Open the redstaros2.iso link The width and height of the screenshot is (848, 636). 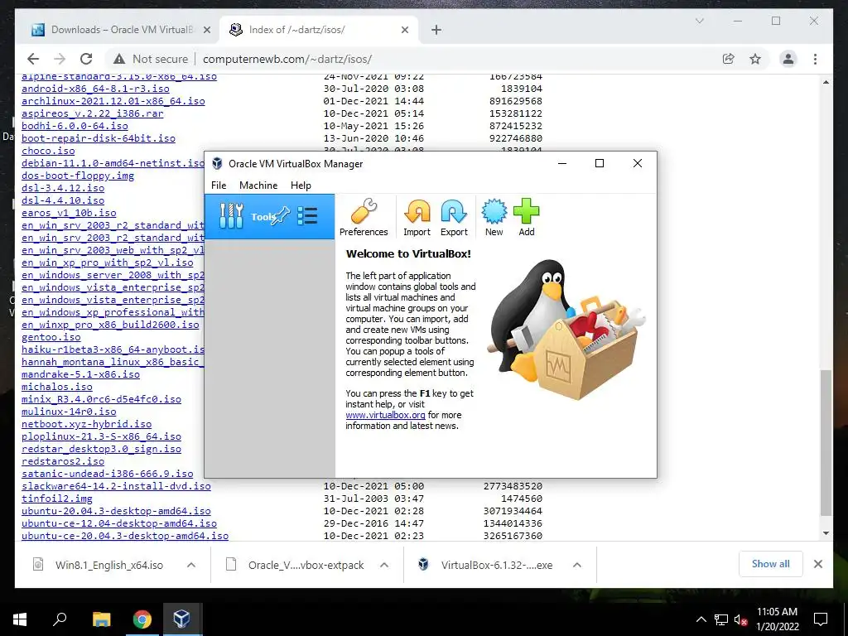point(63,462)
